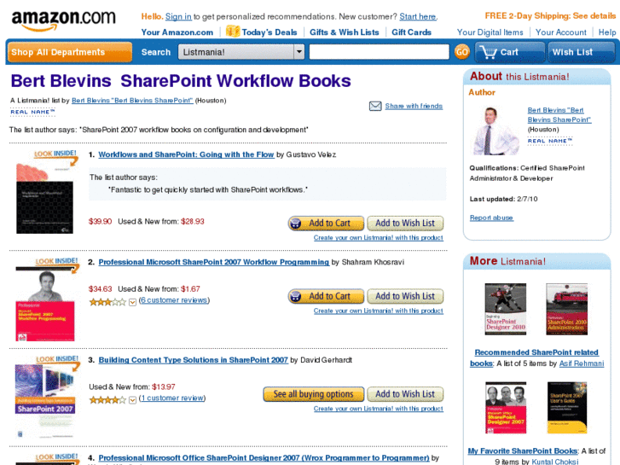This screenshot has height=465, width=620.
Task: Open star rating for Building Content Type Solutions
Action: pyautogui.click(x=107, y=399)
